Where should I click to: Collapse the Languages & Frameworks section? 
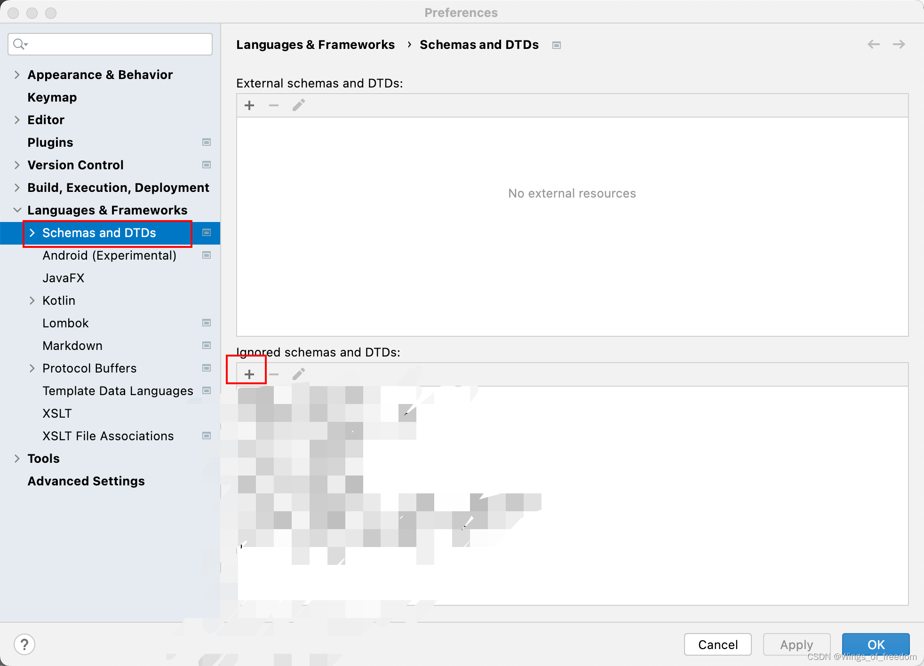click(17, 210)
